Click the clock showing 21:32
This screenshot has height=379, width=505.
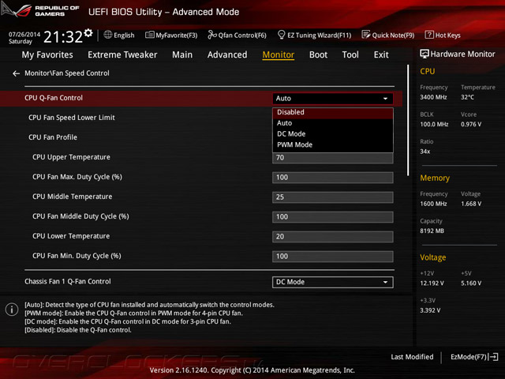[63, 37]
